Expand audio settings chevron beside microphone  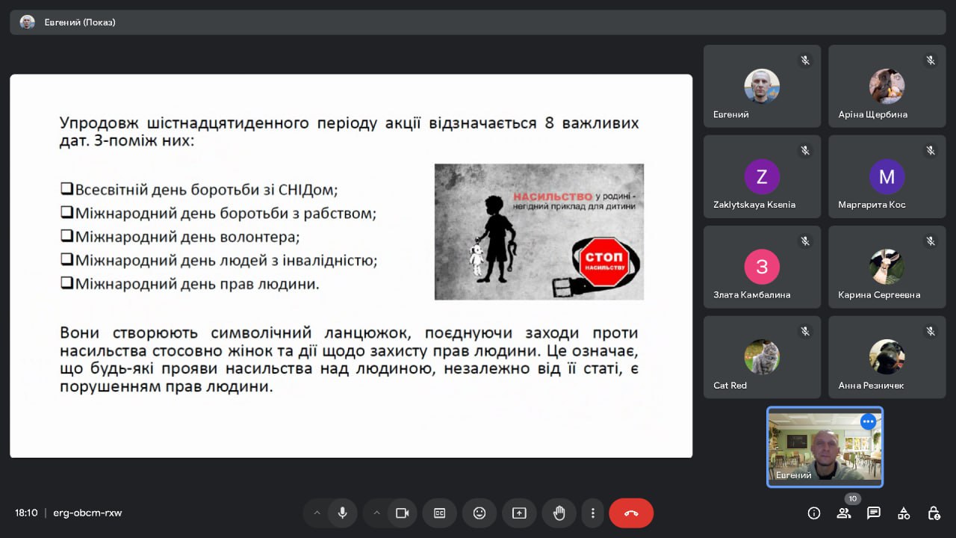(x=317, y=513)
